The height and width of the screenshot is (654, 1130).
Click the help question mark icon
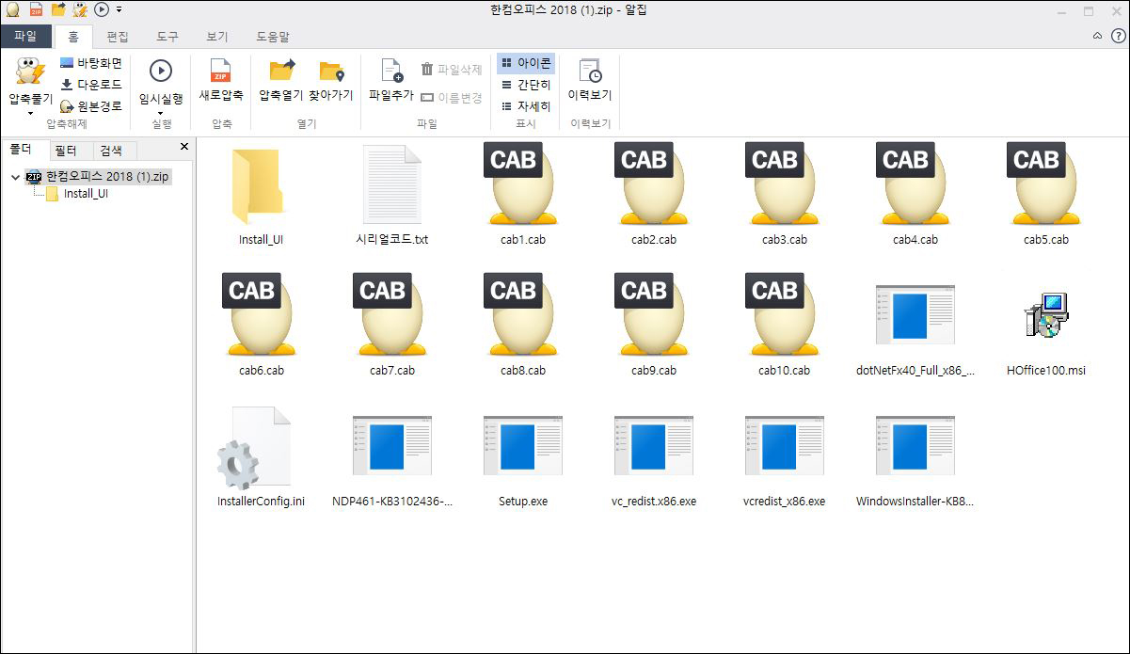pos(1118,36)
